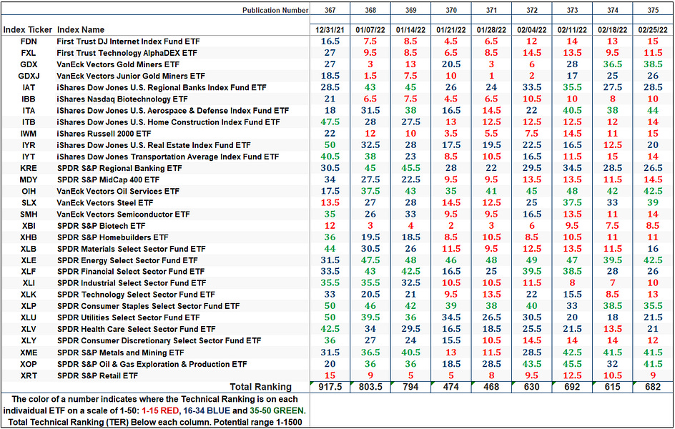Click 'SPDR S&P Metals and Mining ETF'

121,352
